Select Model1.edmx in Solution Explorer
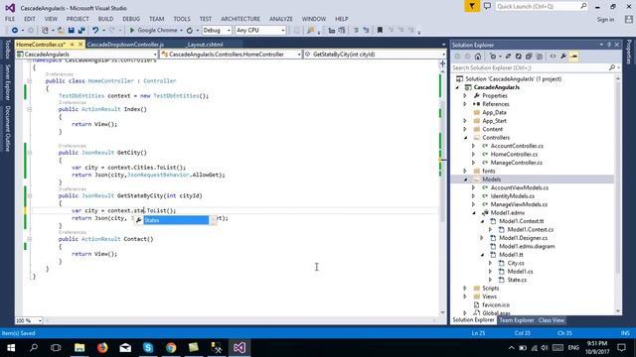 click(x=508, y=213)
